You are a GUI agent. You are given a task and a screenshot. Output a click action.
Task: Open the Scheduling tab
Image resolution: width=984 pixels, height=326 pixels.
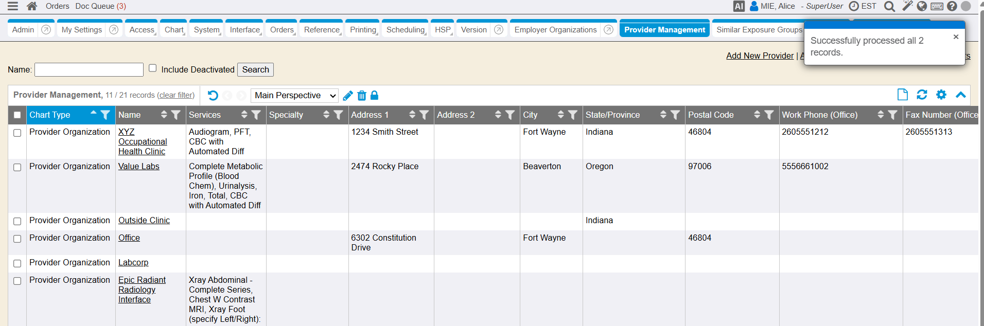point(405,30)
